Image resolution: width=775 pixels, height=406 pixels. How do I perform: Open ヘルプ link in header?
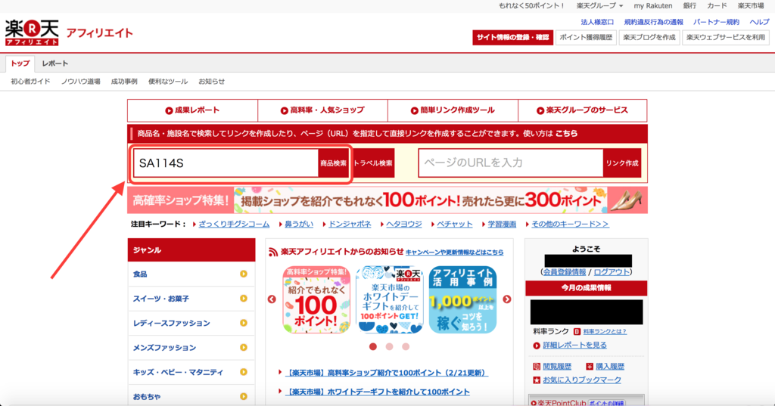[x=759, y=22]
